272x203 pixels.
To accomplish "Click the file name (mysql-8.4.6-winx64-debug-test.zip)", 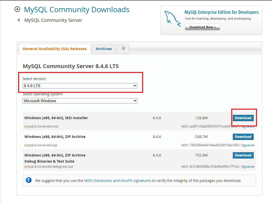I will 49,166.
